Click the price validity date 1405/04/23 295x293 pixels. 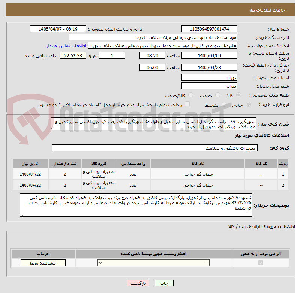click(x=209, y=67)
